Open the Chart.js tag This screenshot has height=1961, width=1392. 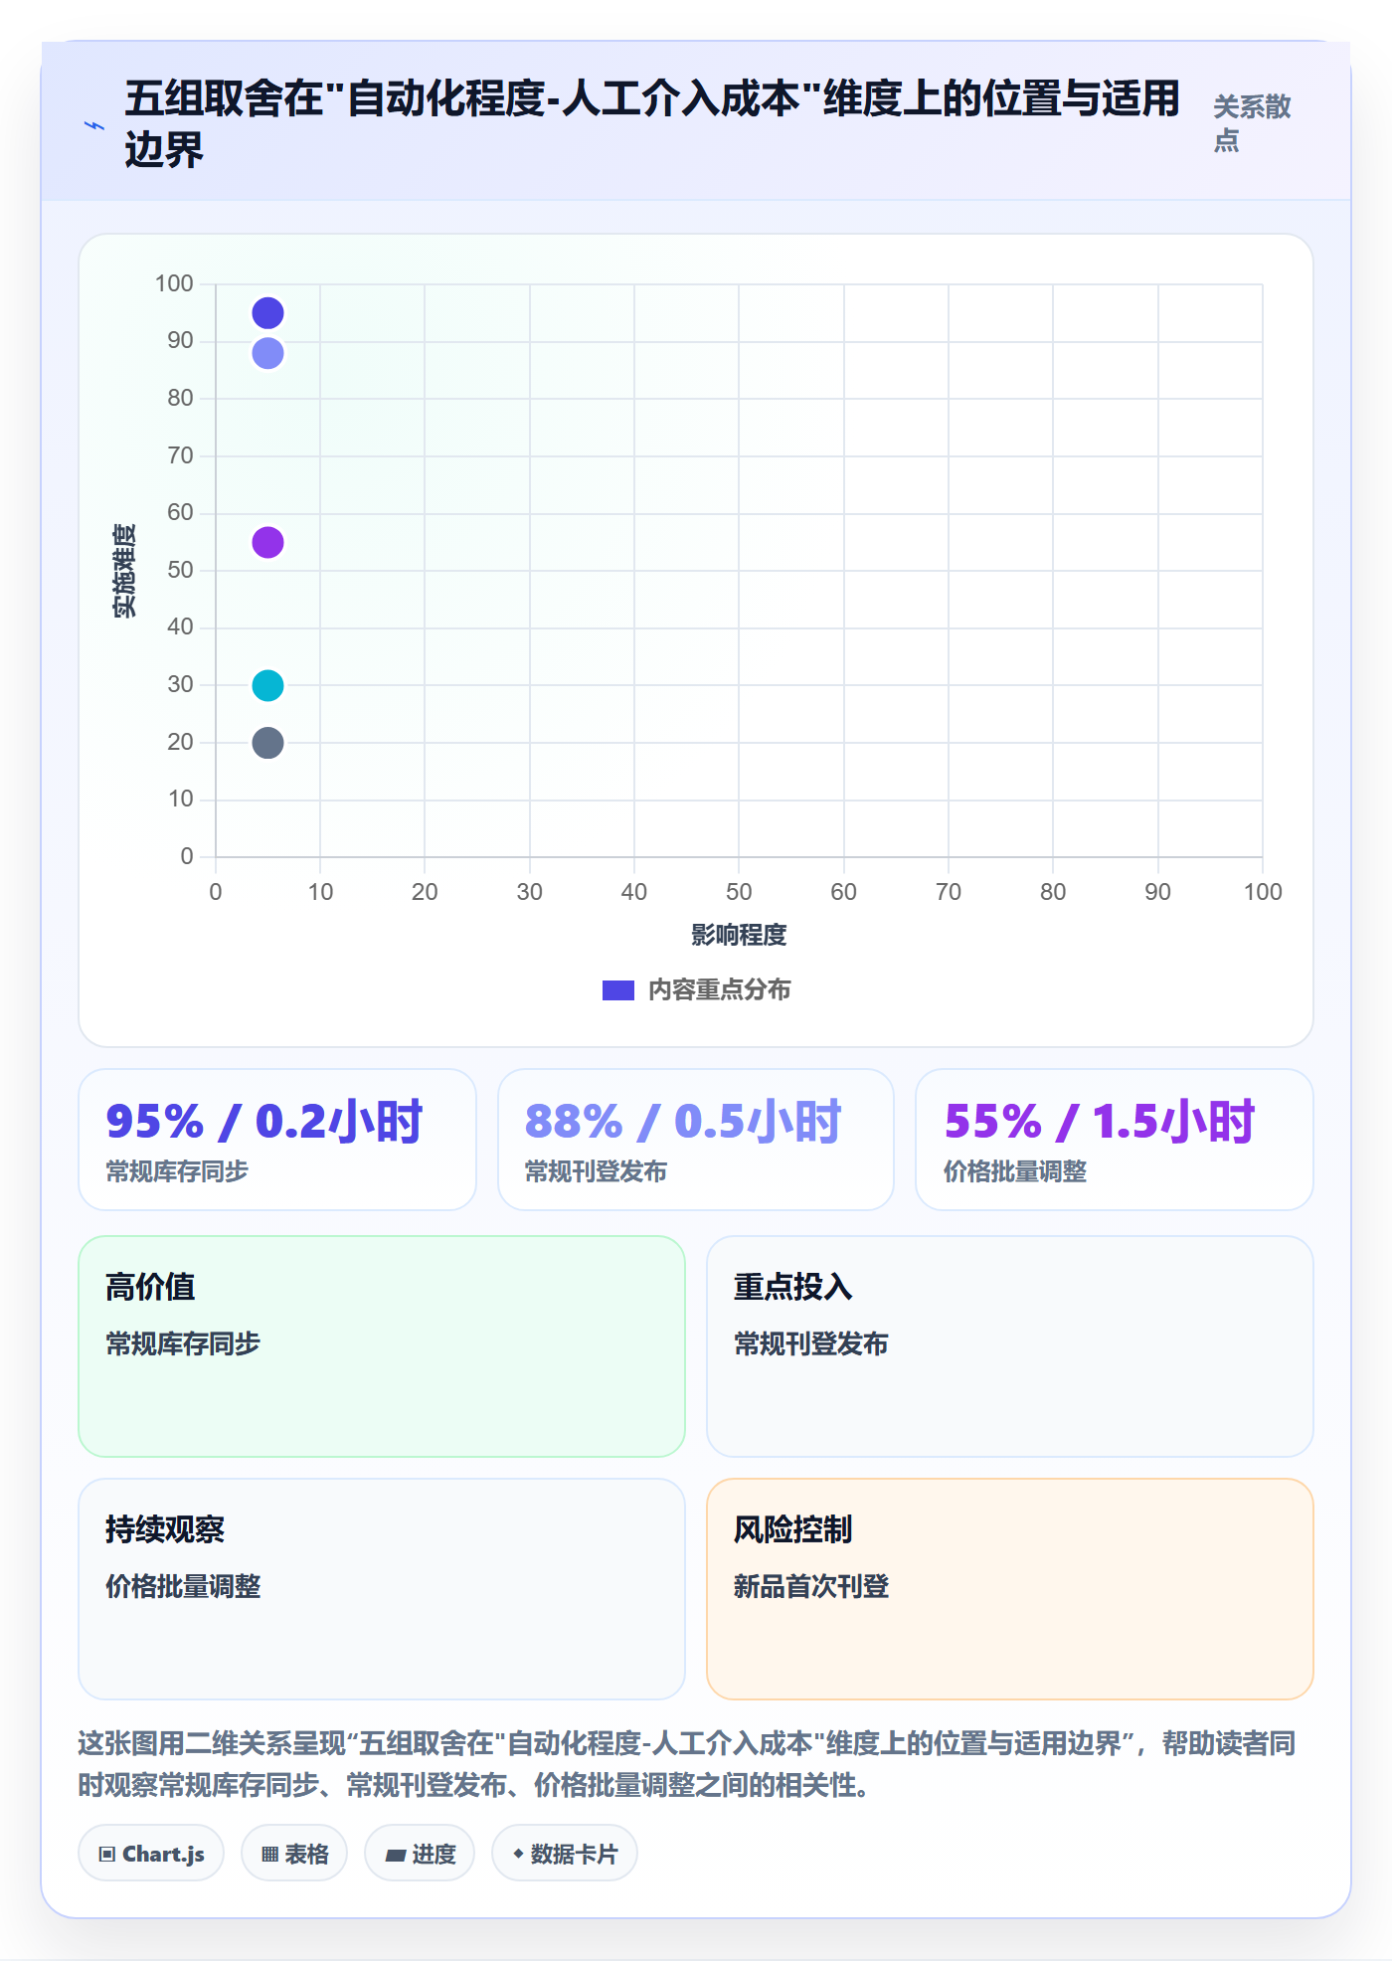151,1854
